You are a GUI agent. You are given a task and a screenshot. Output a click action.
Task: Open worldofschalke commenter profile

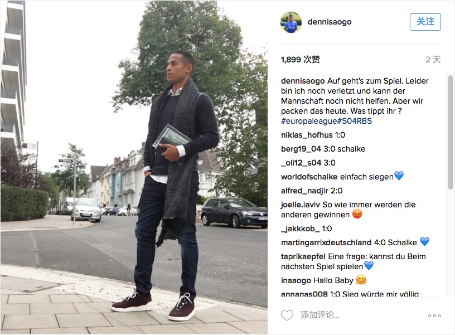[309, 177]
